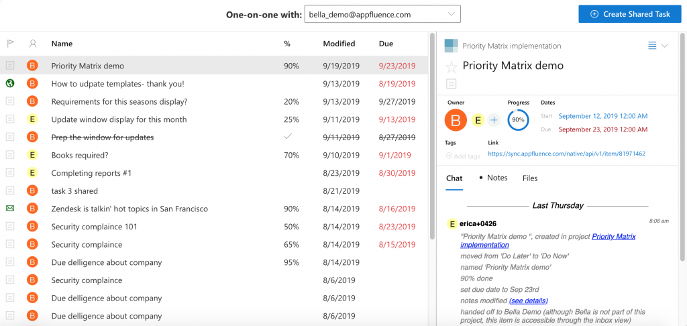Open Priority Matrix implementation link in chat
The width and height of the screenshot is (687, 326).
[x=548, y=241]
